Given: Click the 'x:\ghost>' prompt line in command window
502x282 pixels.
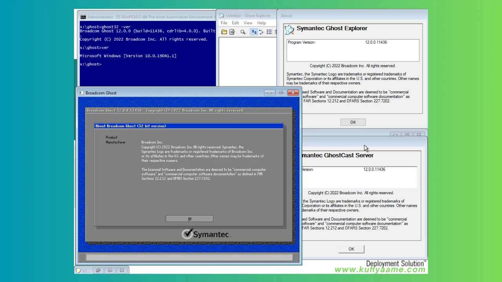Looking at the screenshot, I should 91,64.
